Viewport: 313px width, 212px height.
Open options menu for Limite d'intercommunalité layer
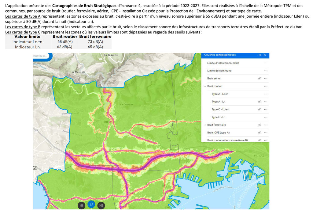[266, 63]
